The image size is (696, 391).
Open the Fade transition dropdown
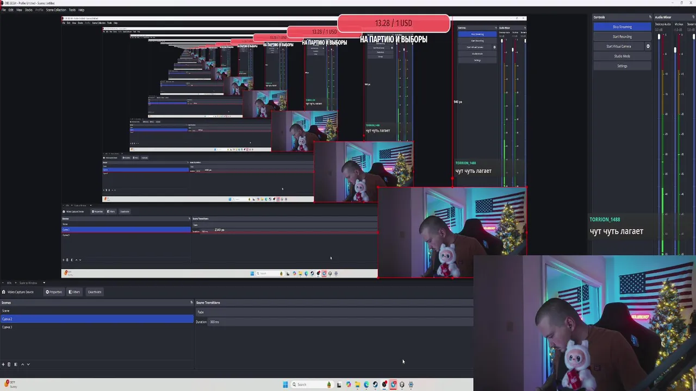[334, 312]
